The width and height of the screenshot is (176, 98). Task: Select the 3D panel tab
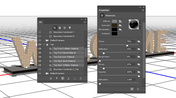point(40,22)
